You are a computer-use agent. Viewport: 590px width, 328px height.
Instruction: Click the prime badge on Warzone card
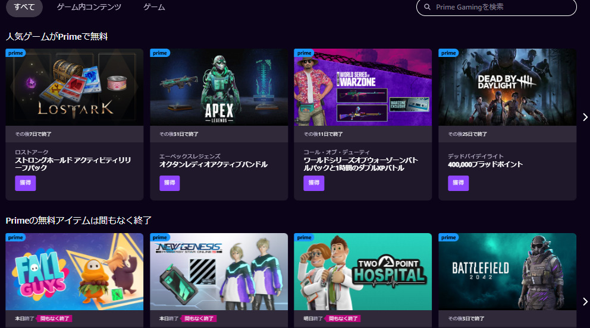304,53
